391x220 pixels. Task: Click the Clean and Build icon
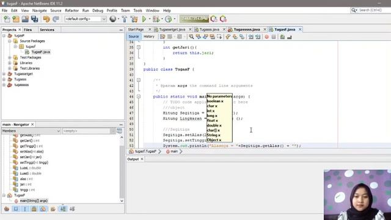tap(134, 19)
